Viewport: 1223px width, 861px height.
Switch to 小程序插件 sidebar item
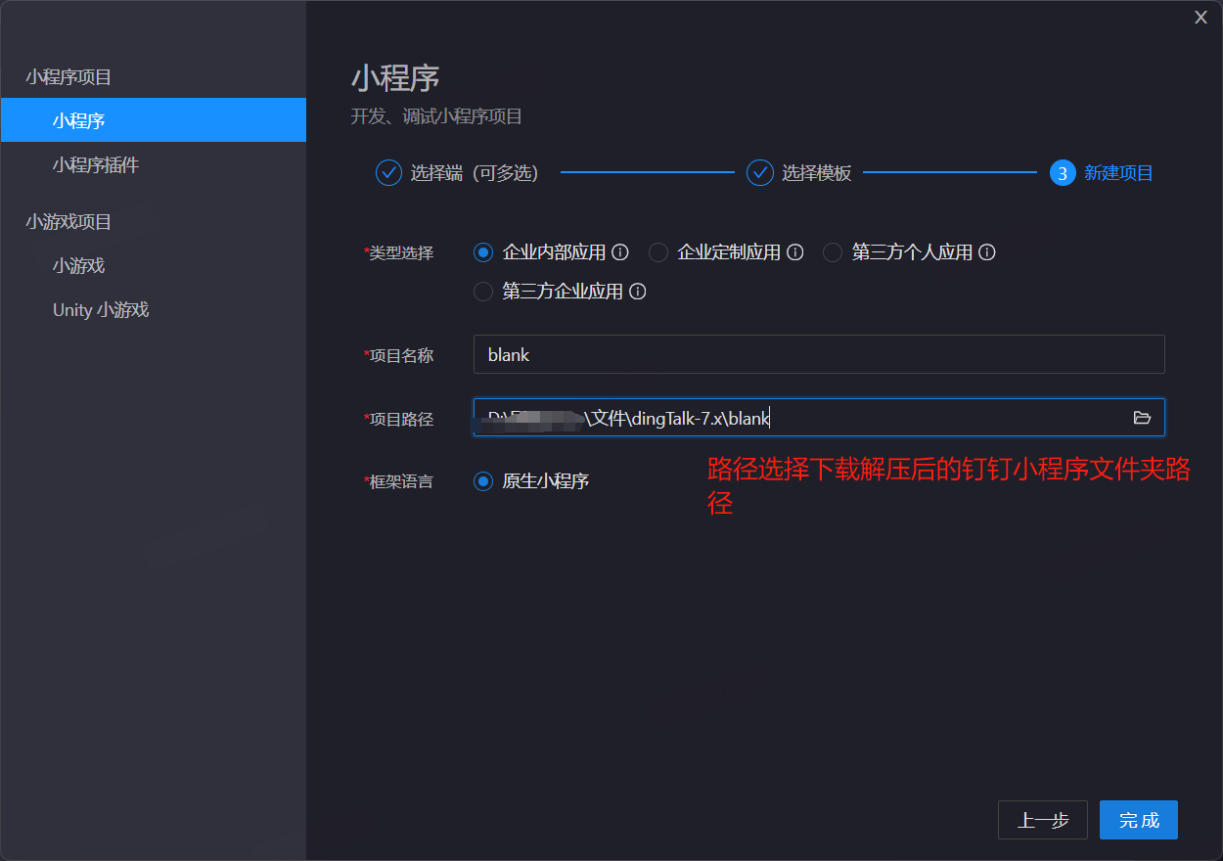tap(96, 164)
